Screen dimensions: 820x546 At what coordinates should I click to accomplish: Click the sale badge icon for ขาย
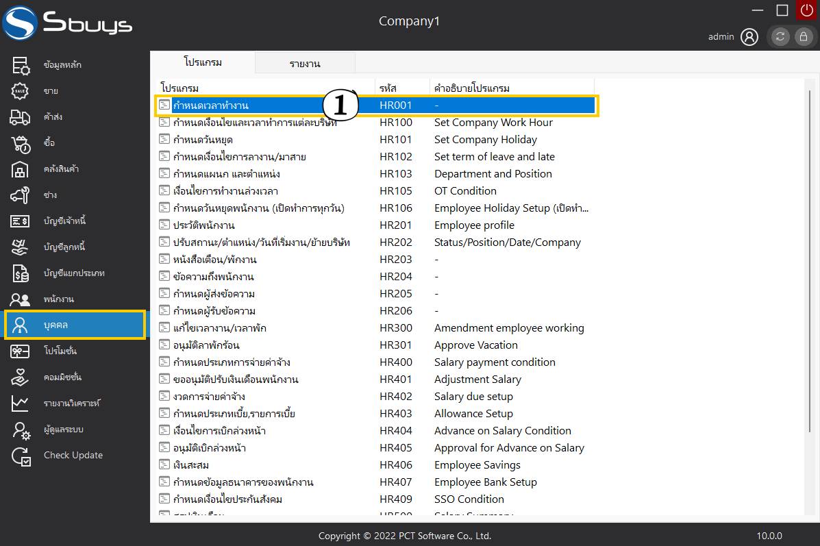[21, 91]
